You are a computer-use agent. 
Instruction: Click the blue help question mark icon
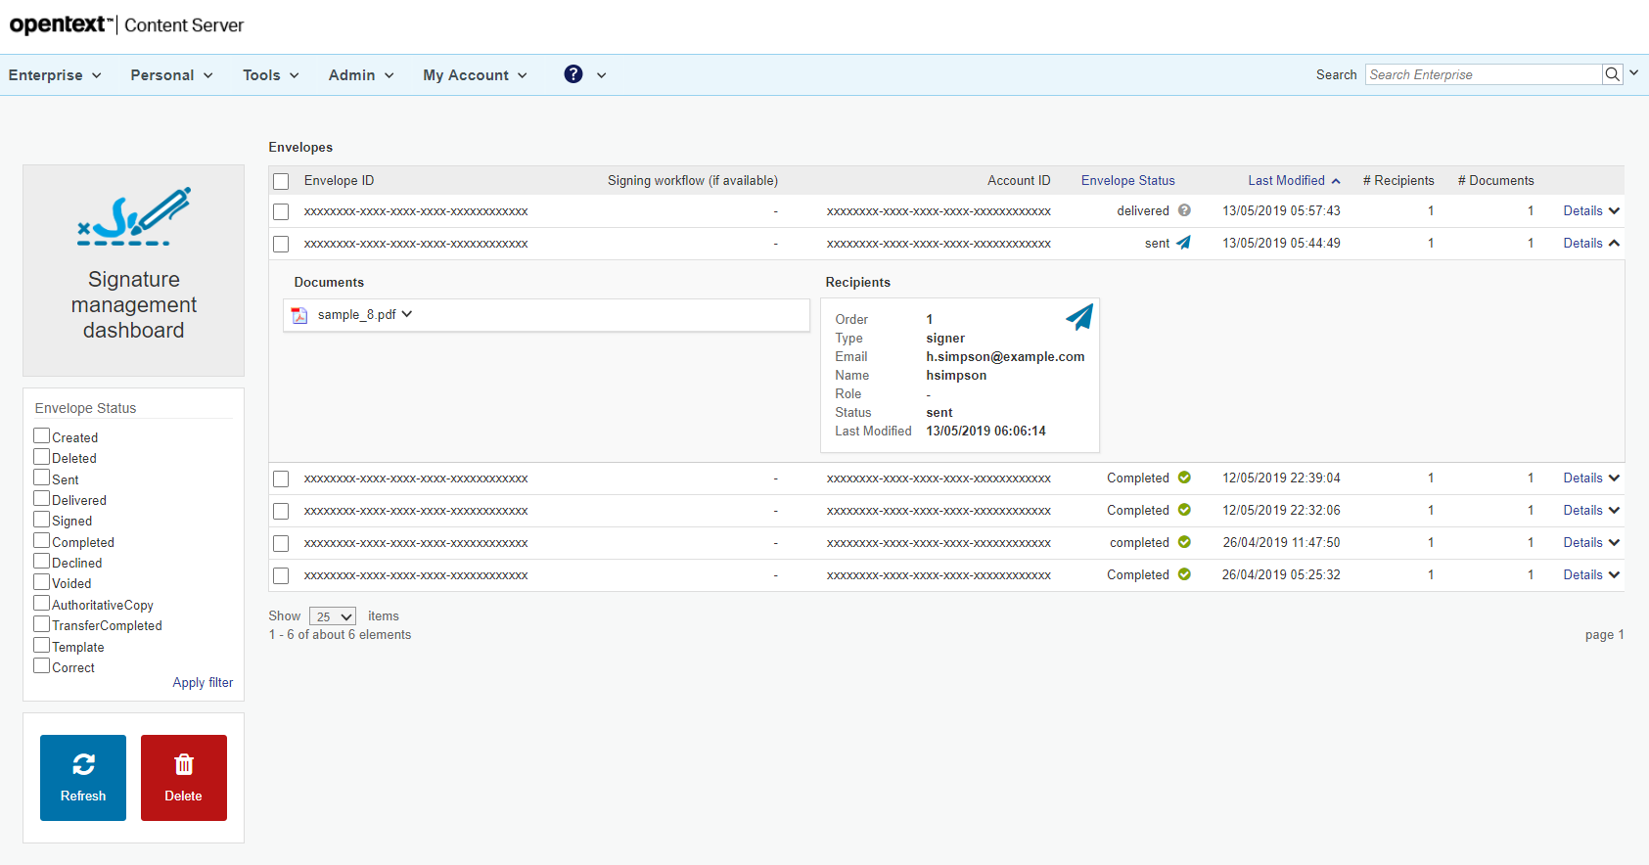coord(573,74)
